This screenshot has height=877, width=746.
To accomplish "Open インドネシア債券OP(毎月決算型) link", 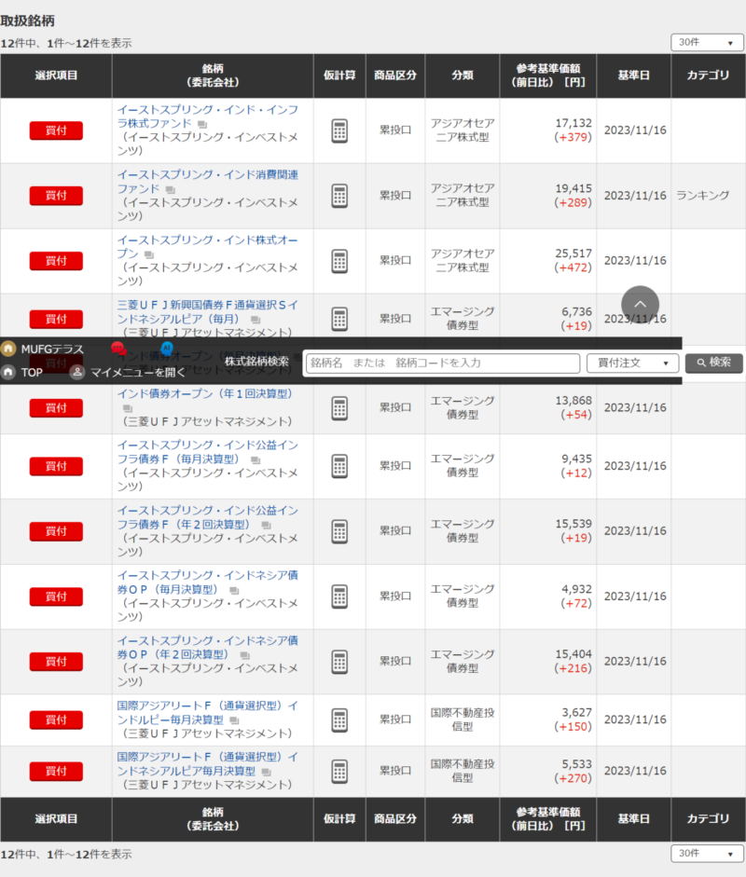I will click(x=207, y=582).
